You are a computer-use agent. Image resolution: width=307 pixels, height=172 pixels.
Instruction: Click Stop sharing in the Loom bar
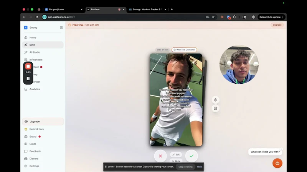(x=185, y=167)
